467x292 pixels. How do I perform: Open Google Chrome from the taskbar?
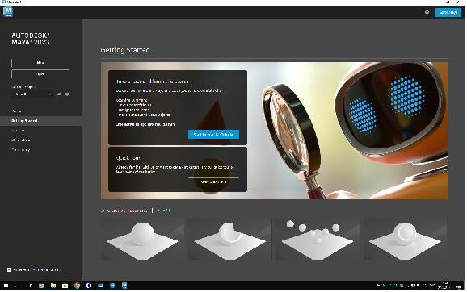coord(77,286)
